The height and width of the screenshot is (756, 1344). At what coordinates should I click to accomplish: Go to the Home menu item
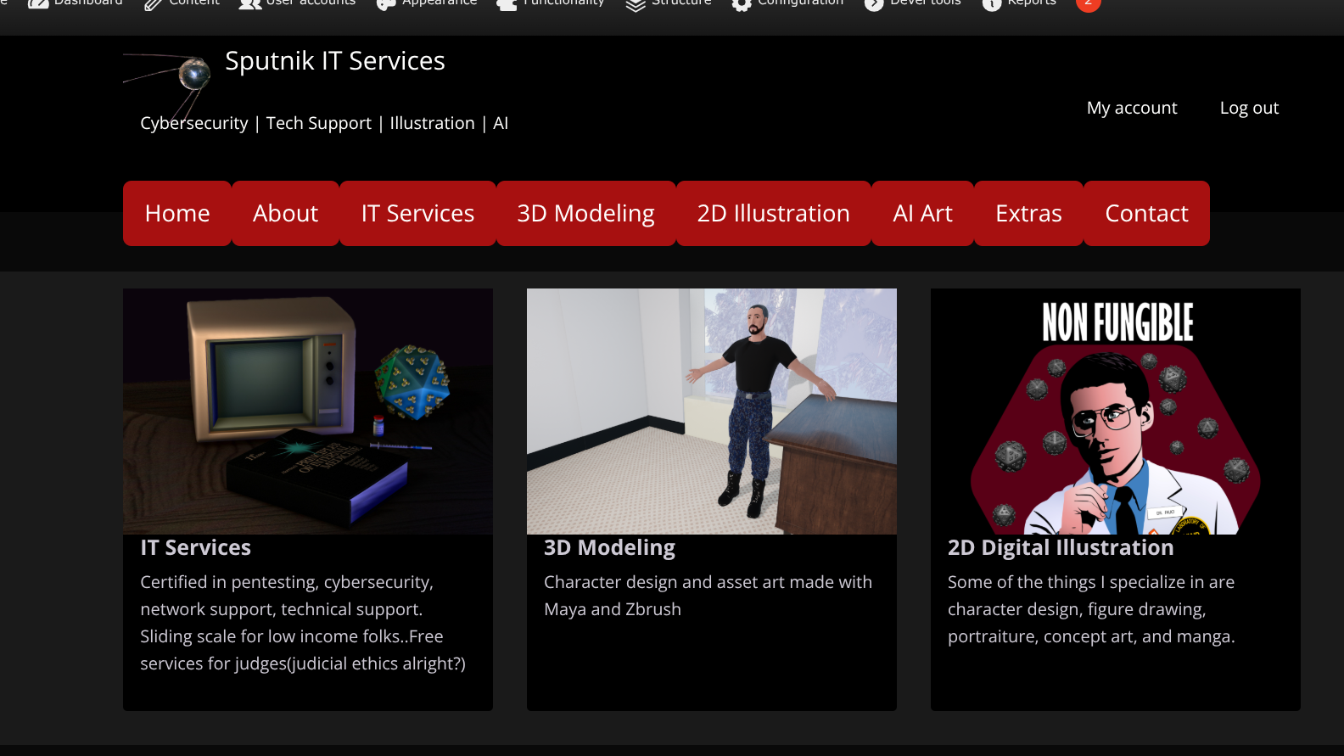(x=177, y=213)
